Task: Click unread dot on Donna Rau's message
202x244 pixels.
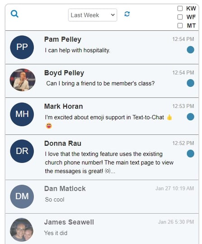Action: (x=190, y=153)
